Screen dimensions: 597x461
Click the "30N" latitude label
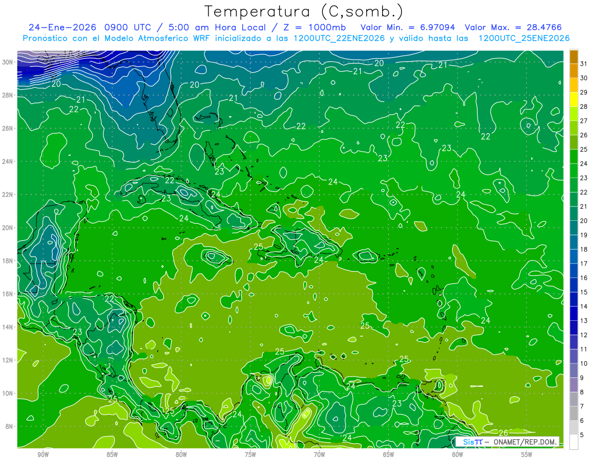tap(7, 62)
